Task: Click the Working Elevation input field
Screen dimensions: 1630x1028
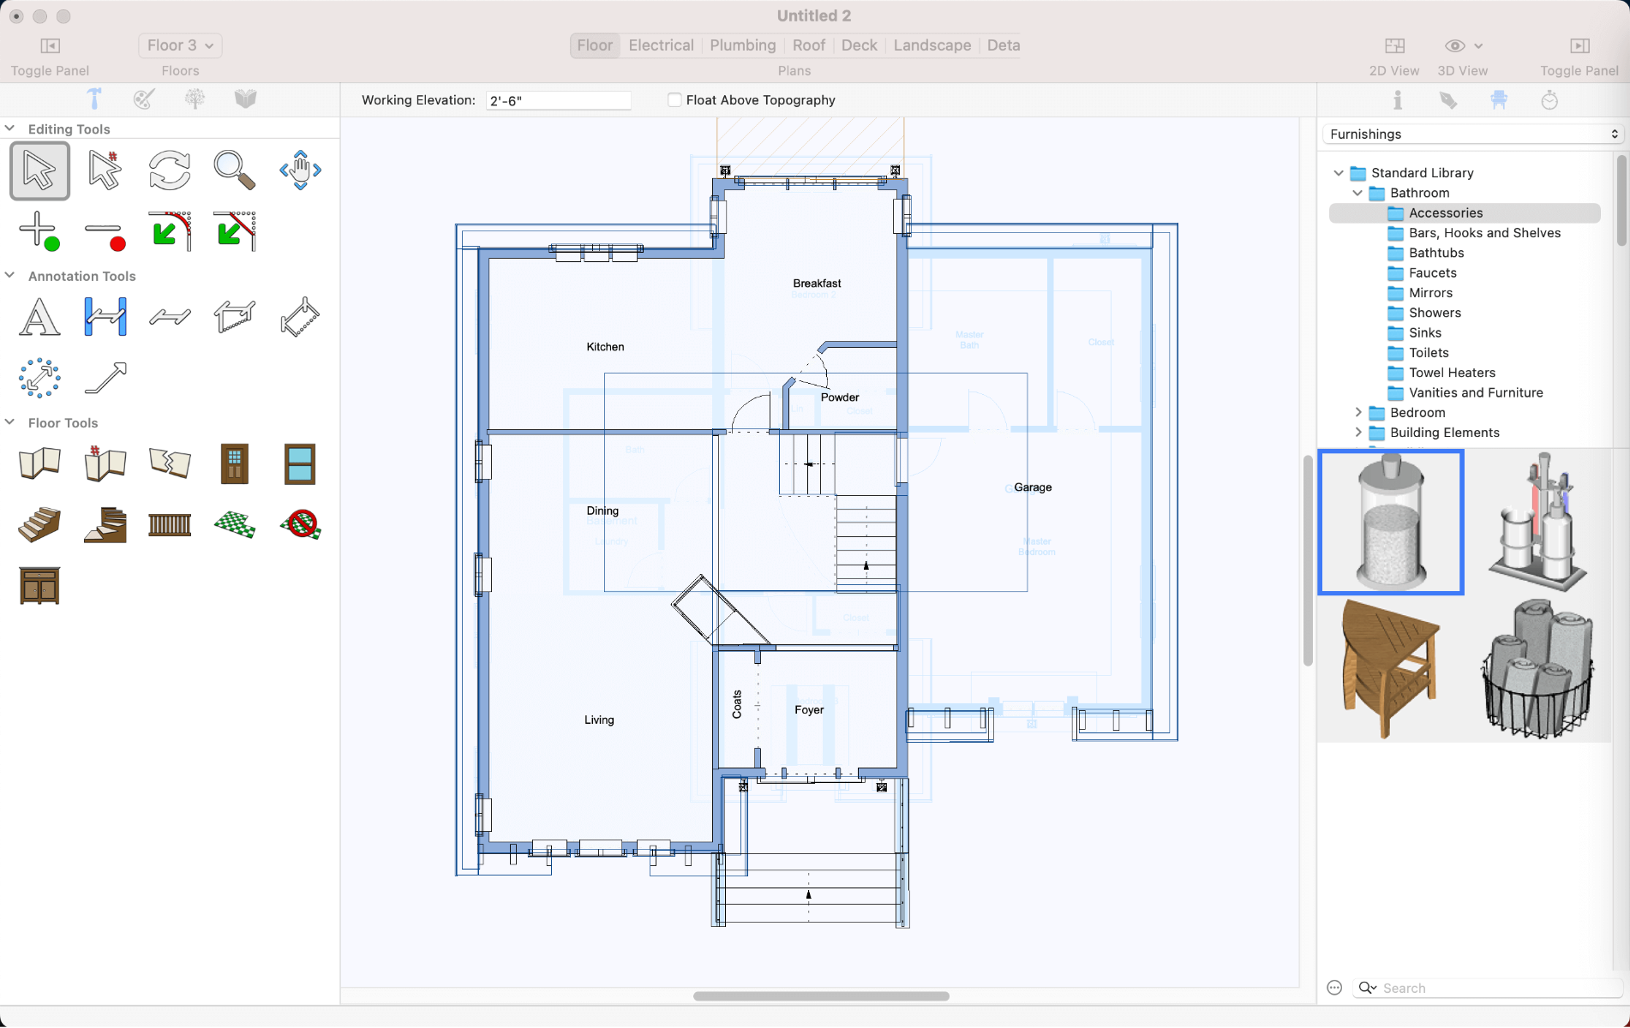Action: 558,101
